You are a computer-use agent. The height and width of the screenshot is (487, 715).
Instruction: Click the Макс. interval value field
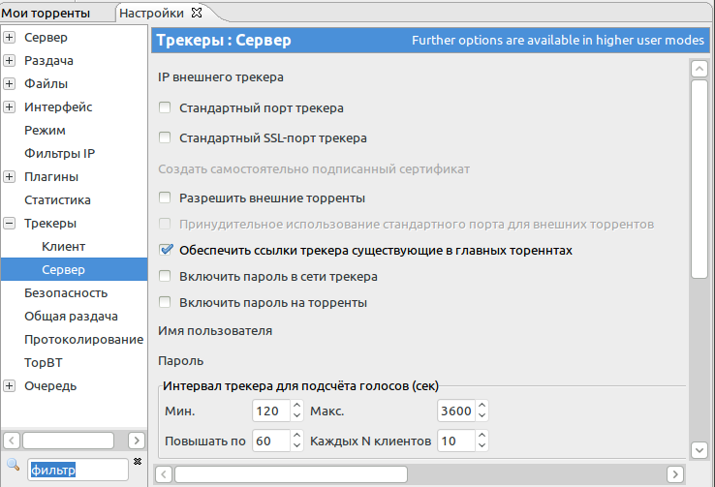[x=456, y=411]
